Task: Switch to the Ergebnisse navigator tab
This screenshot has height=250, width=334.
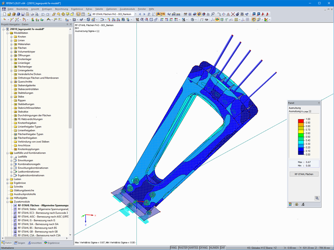Action: pyautogui.click(x=52, y=243)
